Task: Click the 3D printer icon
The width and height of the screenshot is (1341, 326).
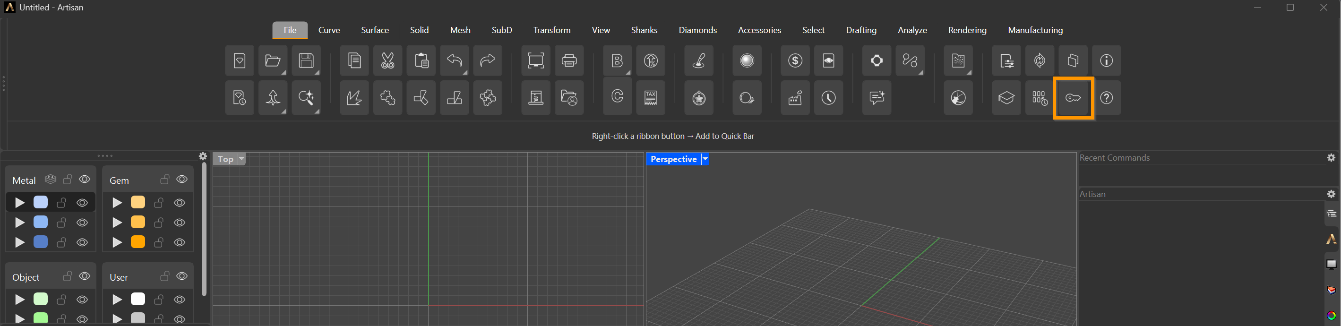Action: [x=536, y=98]
